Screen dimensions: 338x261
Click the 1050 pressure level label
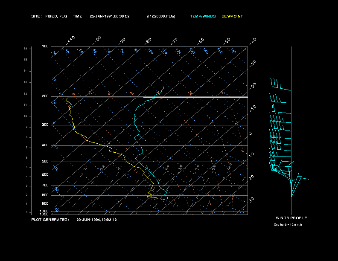44,214
